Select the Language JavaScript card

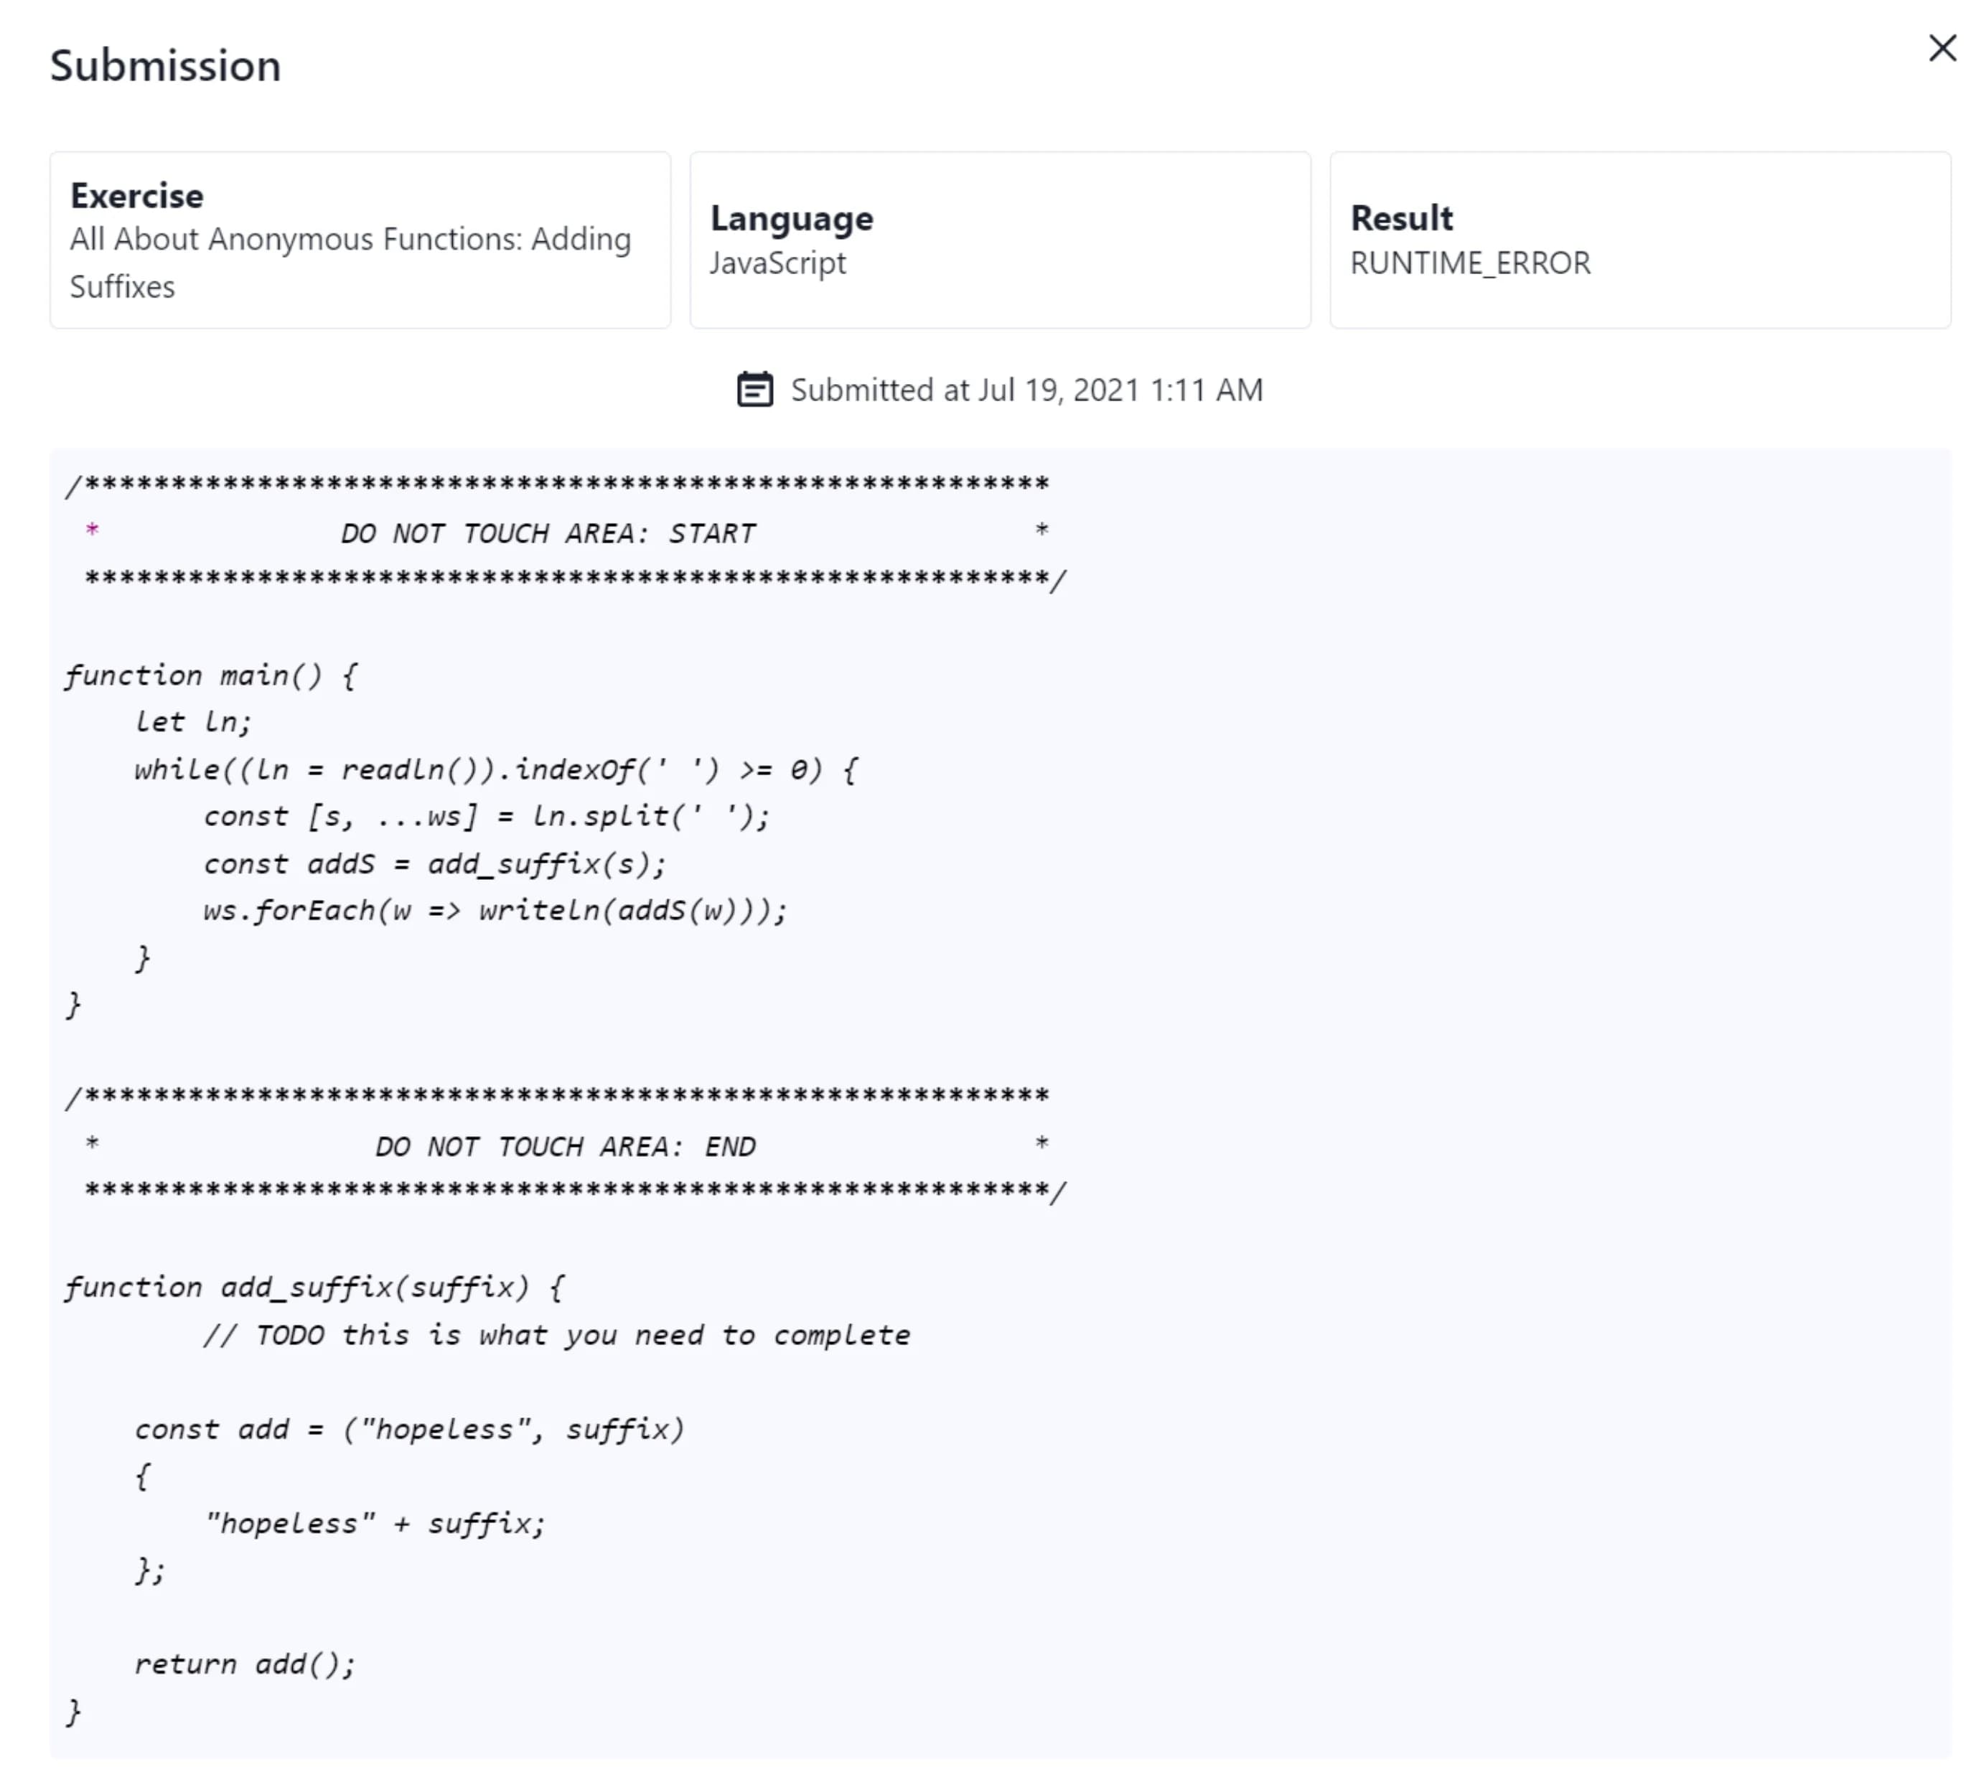tap(1000, 240)
